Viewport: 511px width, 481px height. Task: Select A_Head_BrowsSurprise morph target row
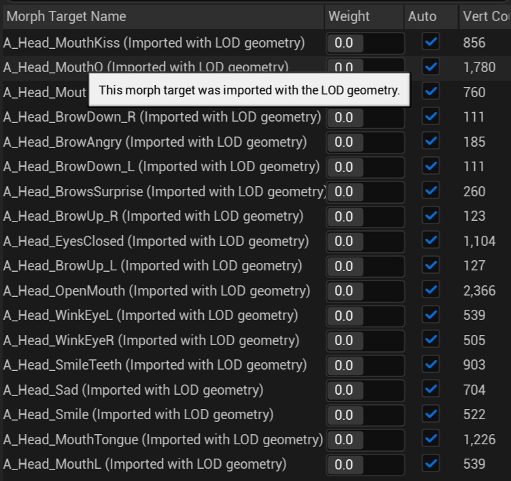pos(163,192)
